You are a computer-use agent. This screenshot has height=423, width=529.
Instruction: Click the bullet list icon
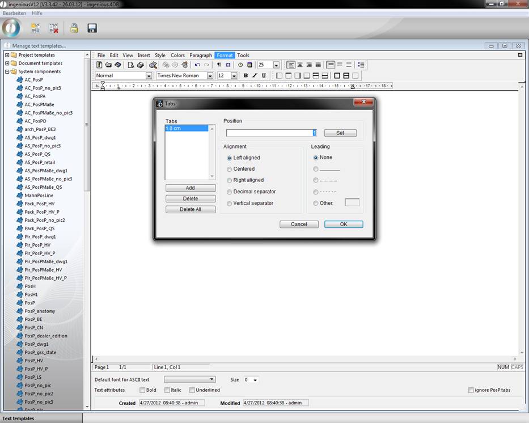[x=361, y=65]
